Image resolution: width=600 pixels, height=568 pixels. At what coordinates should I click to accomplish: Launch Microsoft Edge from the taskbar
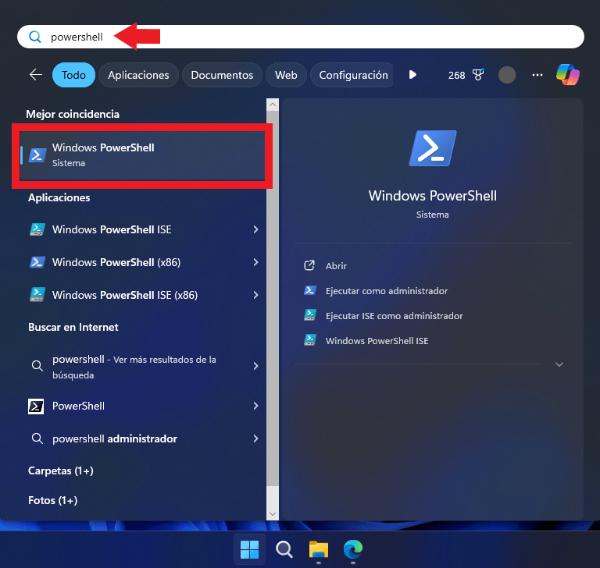coord(353,549)
